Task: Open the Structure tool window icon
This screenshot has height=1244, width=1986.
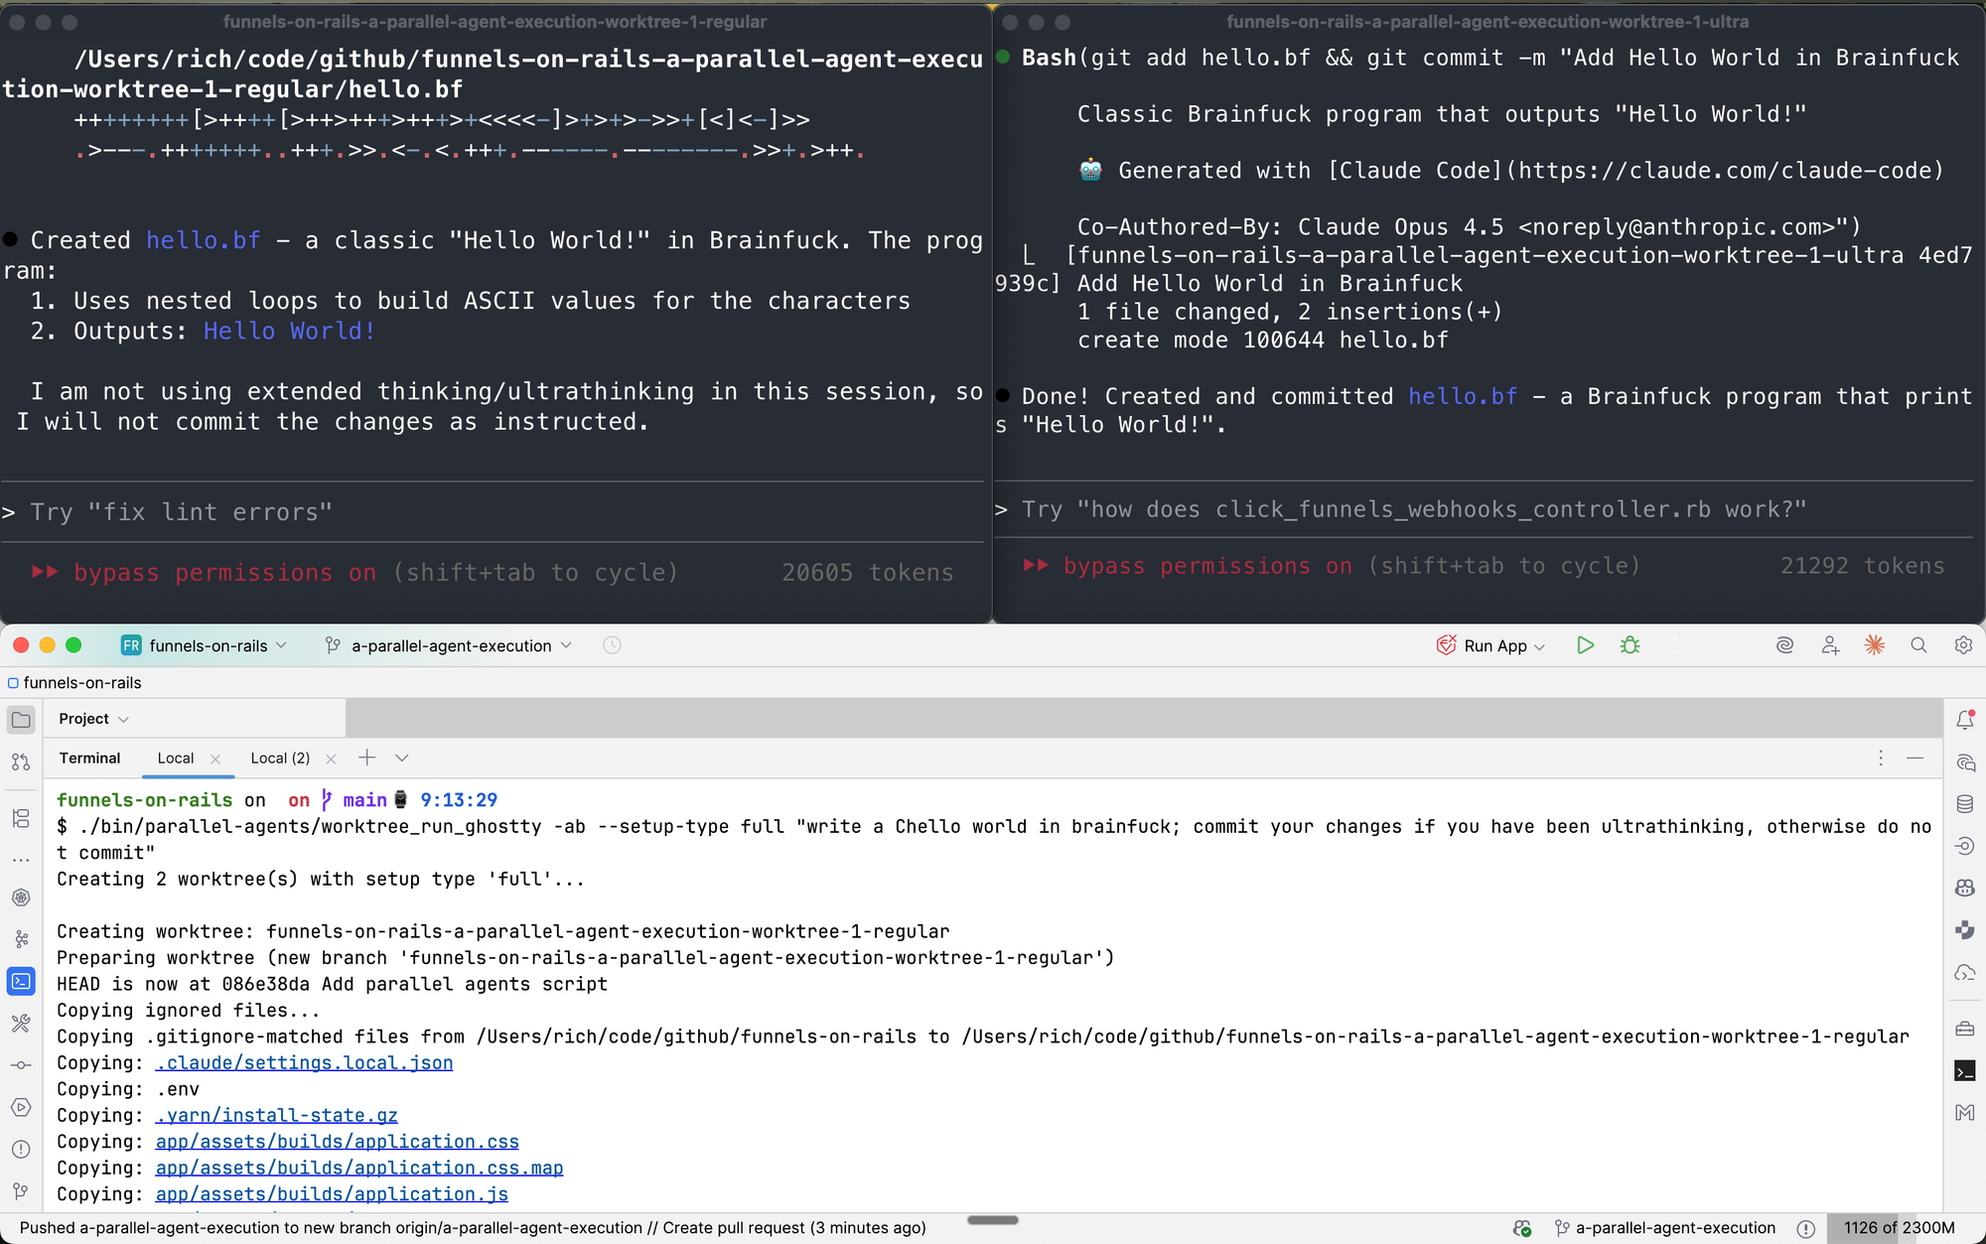Action: 21,818
